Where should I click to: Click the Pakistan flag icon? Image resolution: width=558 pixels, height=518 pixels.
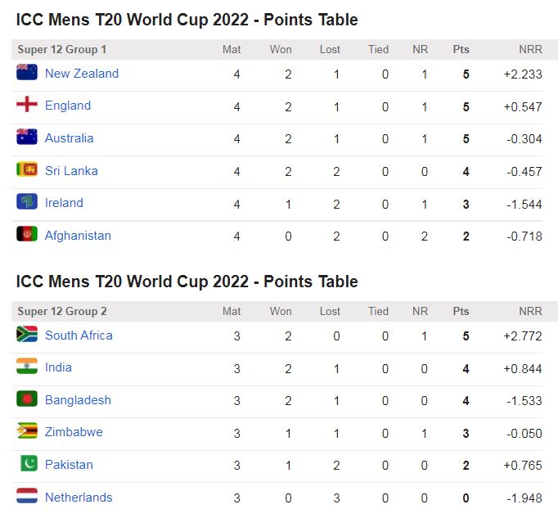(x=27, y=464)
